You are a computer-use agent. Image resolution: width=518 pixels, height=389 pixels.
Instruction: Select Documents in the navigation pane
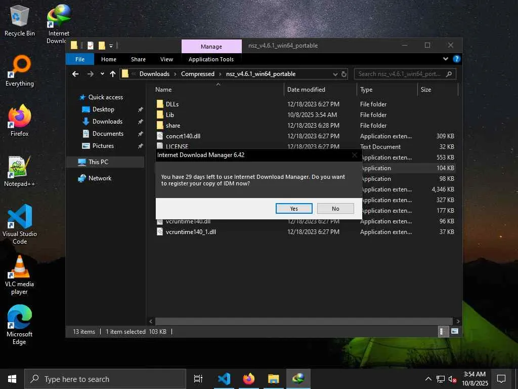pos(108,134)
